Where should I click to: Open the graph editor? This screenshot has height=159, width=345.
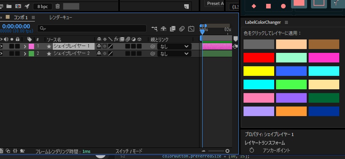pyautogui.click(x=191, y=29)
